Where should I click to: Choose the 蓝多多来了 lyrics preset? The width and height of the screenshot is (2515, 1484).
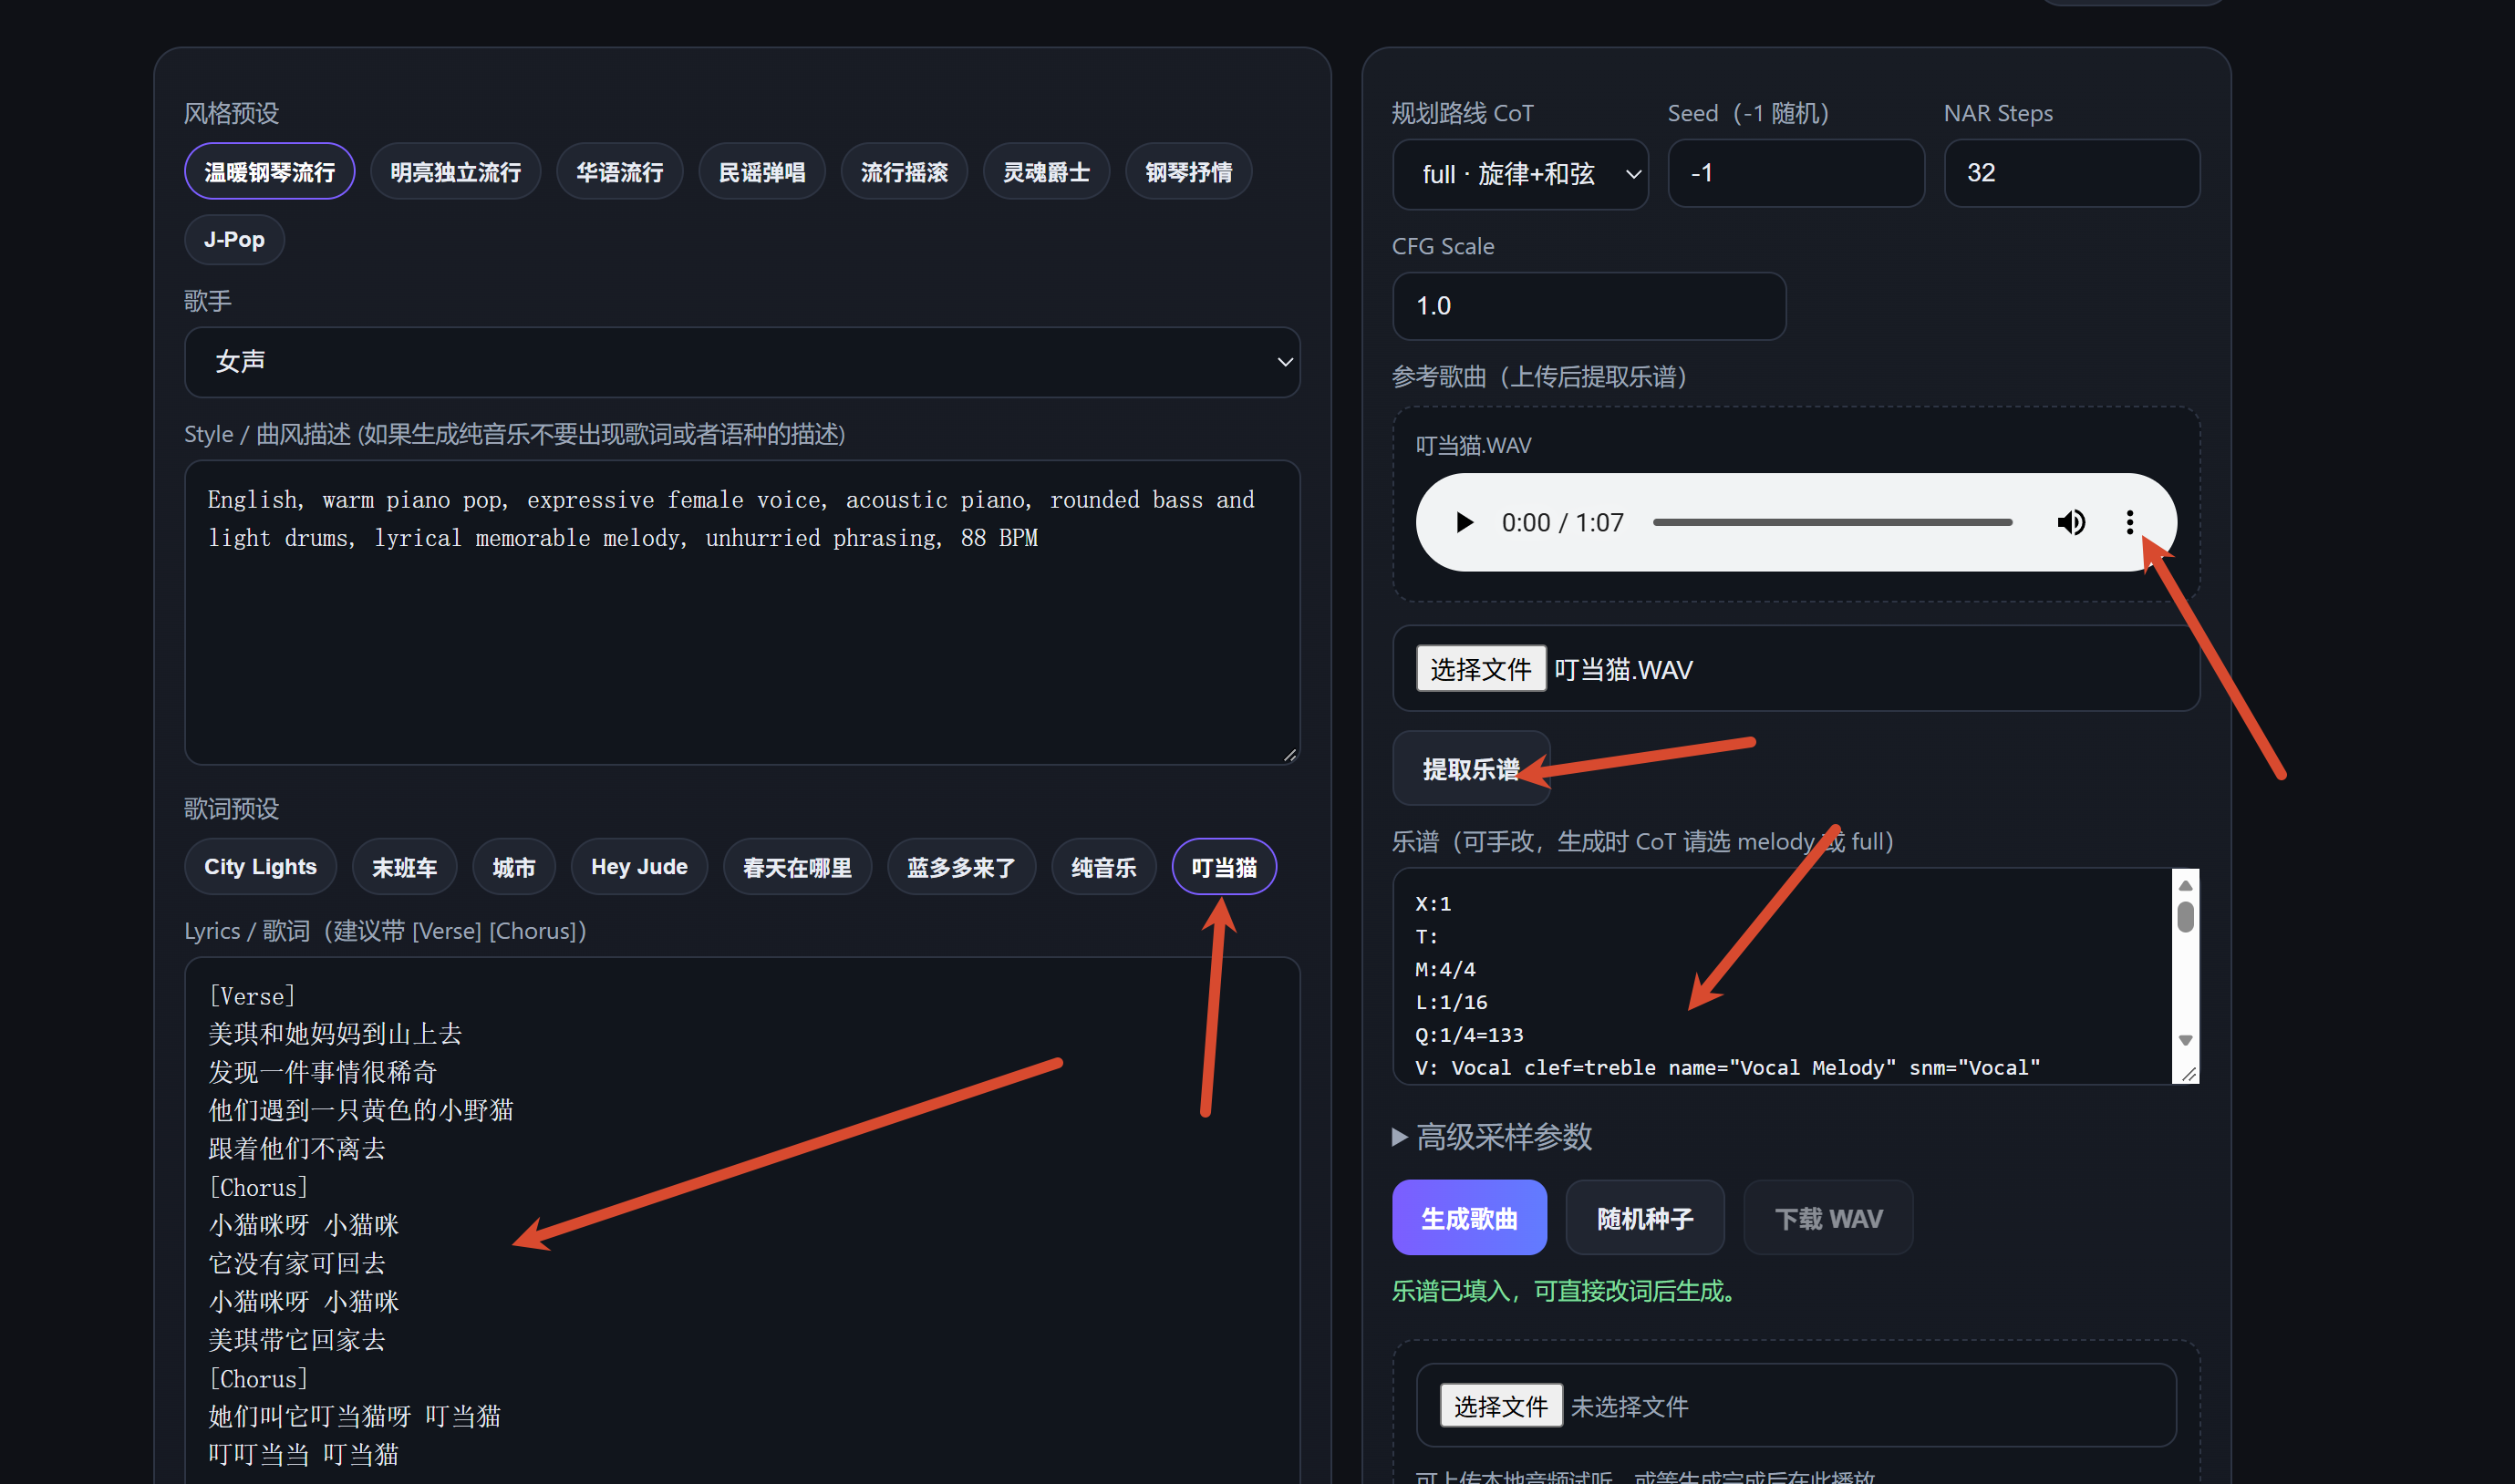point(960,867)
